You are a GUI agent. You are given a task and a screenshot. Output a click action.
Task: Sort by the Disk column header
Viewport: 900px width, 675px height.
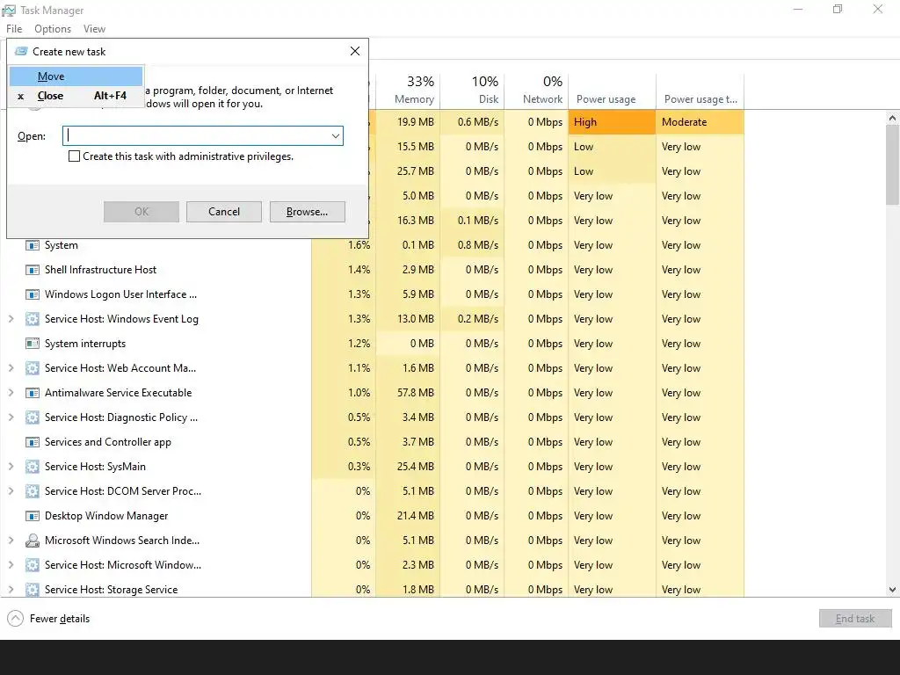click(472, 91)
